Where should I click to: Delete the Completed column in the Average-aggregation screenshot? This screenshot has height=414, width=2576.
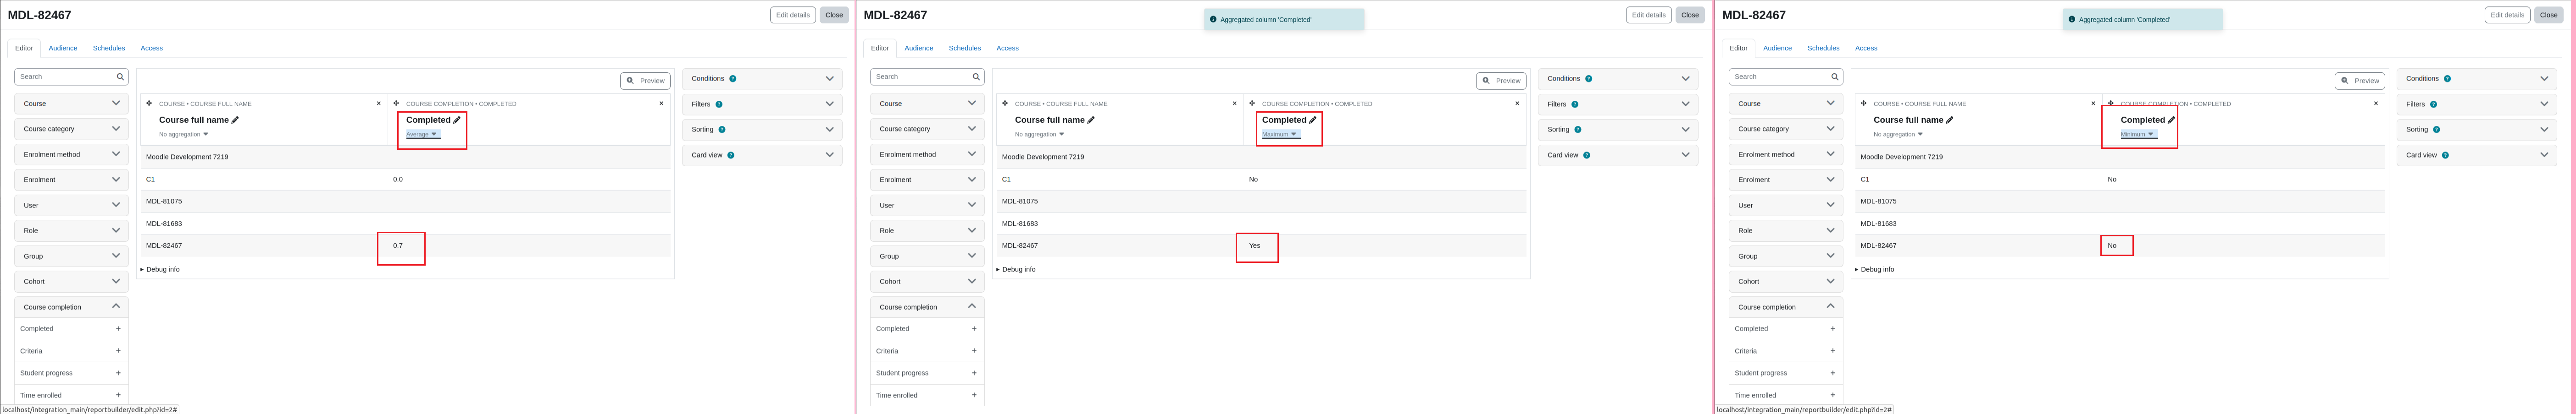pyautogui.click(x=661, y=104)
